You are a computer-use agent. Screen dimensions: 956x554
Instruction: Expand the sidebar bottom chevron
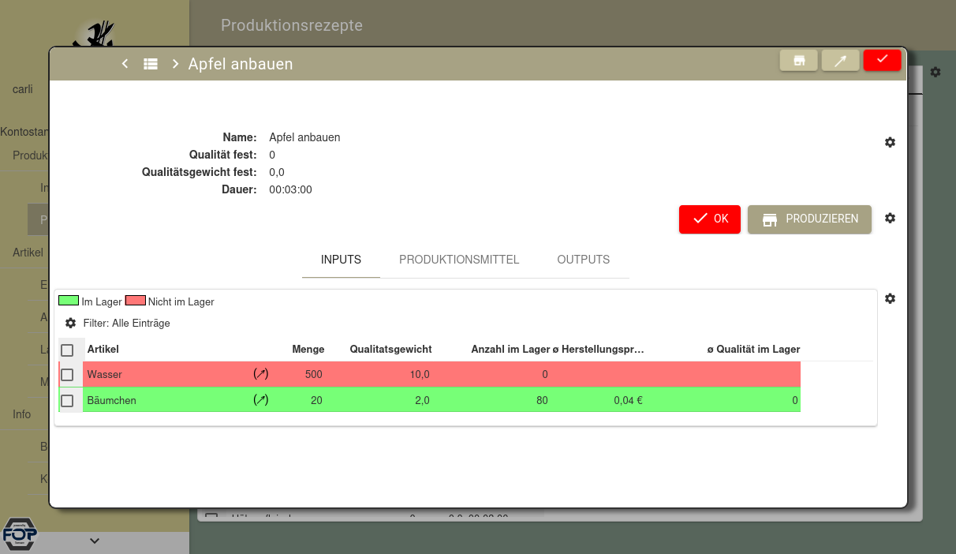click(95, 541)
